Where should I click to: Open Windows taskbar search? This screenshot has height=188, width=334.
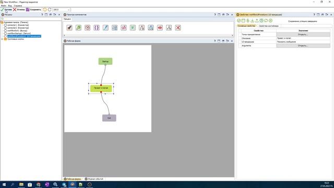pos(13,184)
